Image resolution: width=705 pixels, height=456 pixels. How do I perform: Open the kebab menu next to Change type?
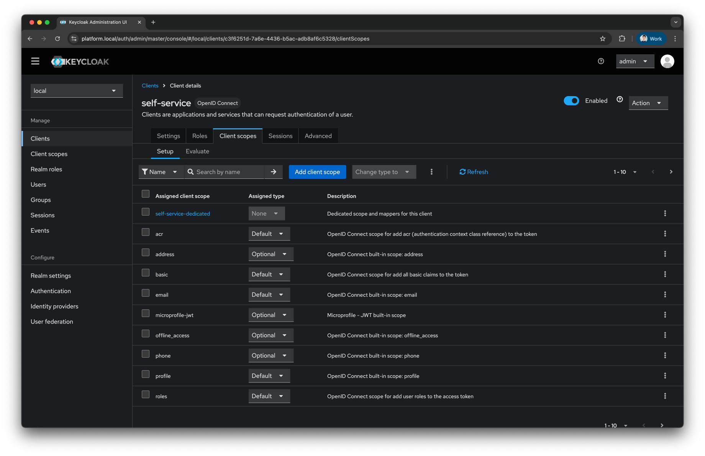pyautogui.click(x=431, y=172)
